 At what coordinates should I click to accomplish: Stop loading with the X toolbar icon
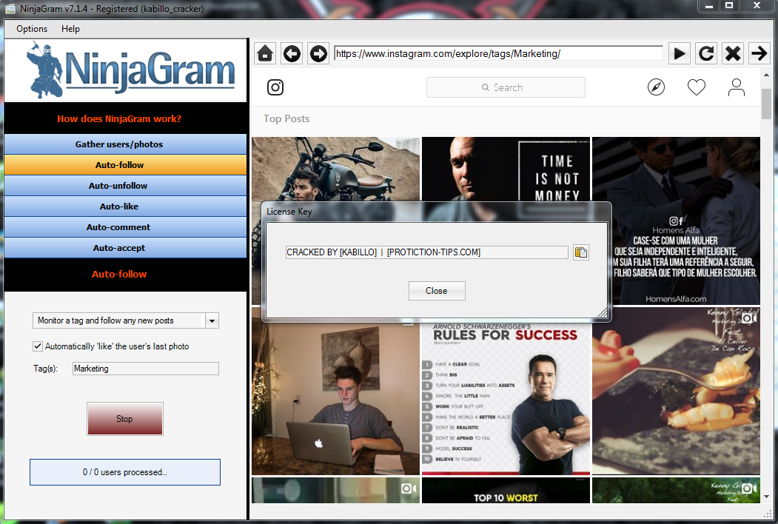click(x=733, y=53)
